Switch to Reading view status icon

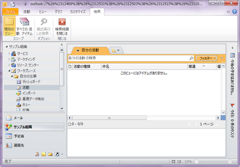coord(179,161)
